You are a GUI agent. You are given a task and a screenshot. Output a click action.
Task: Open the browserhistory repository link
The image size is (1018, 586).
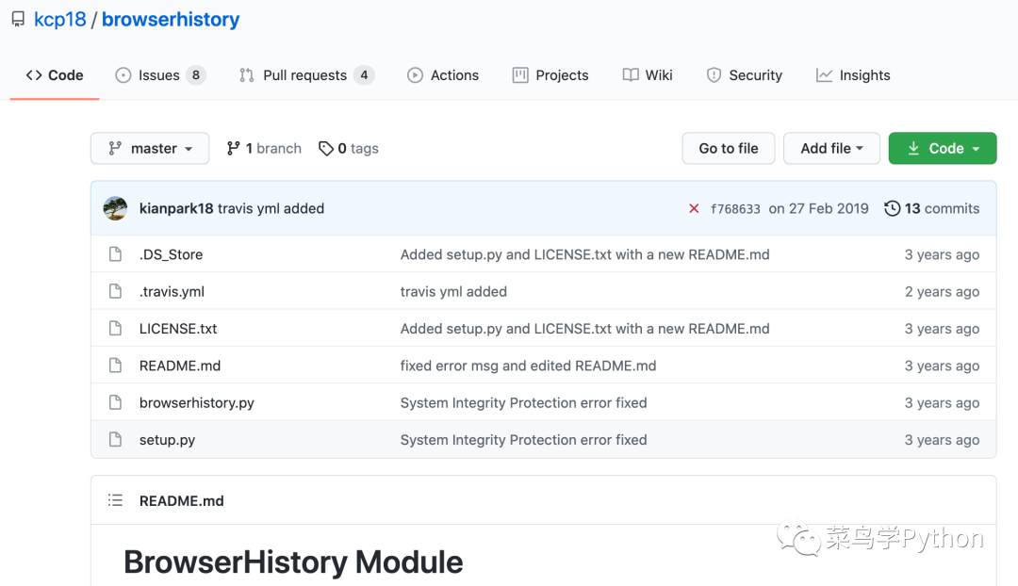(x=171, y=20)
